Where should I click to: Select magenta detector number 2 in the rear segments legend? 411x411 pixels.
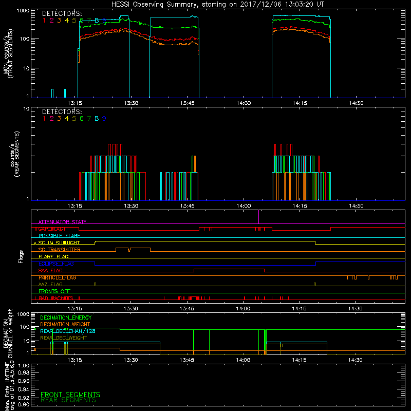[x=52, y=119]
